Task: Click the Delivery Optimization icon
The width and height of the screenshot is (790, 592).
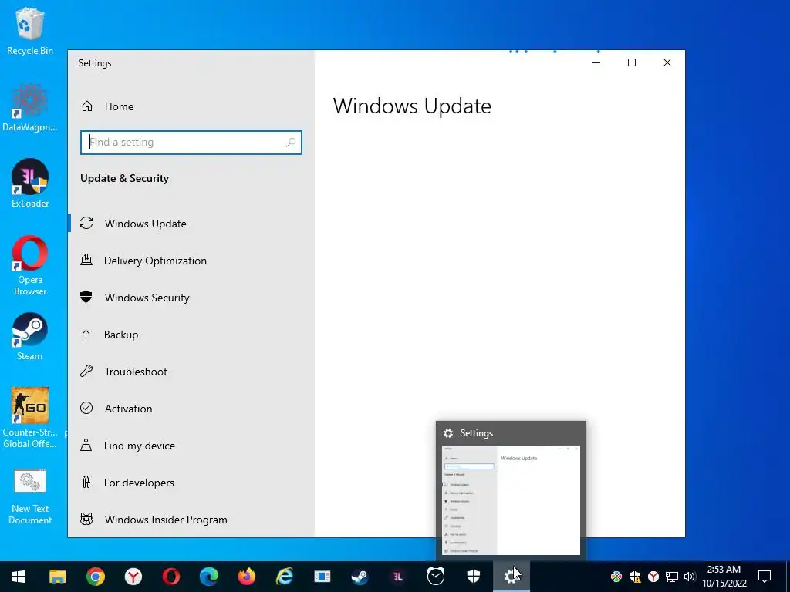Action: (86, 261)
